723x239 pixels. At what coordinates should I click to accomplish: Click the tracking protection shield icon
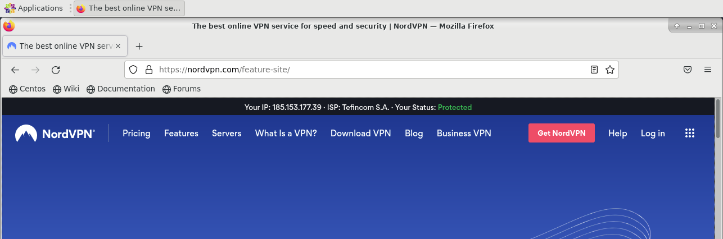(133, 70)
